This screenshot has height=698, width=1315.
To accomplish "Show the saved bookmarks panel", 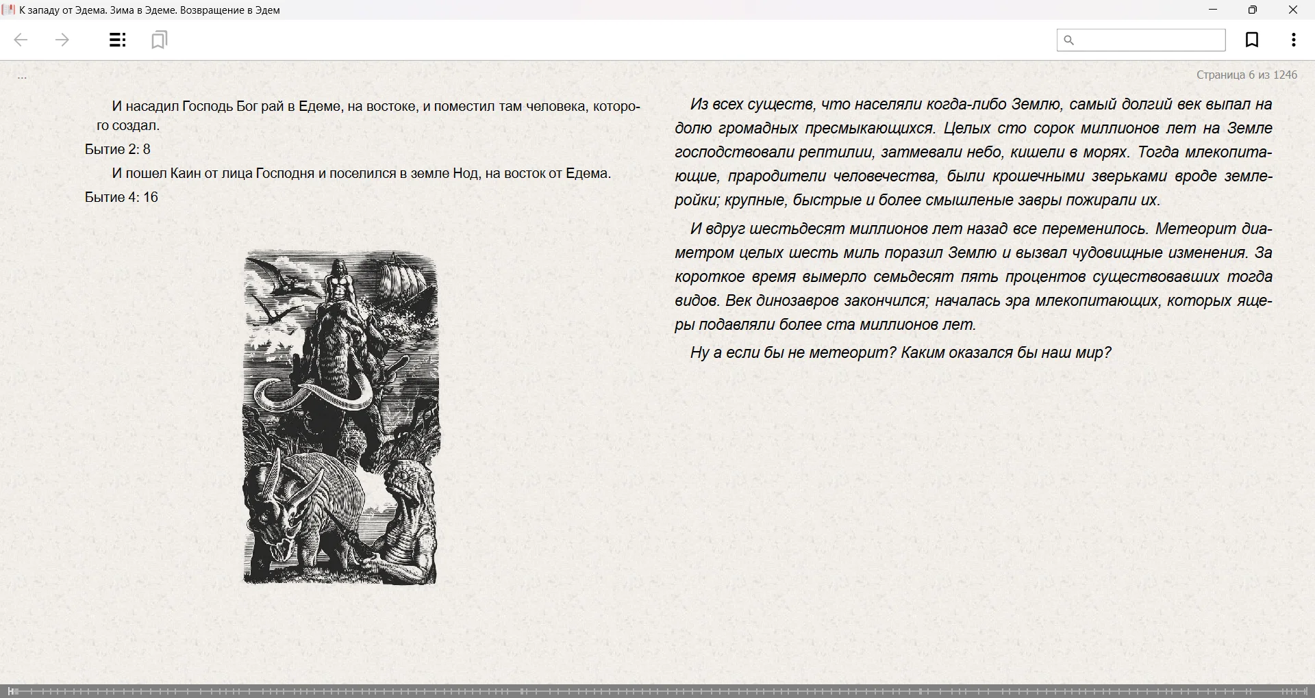I will 159,40.
